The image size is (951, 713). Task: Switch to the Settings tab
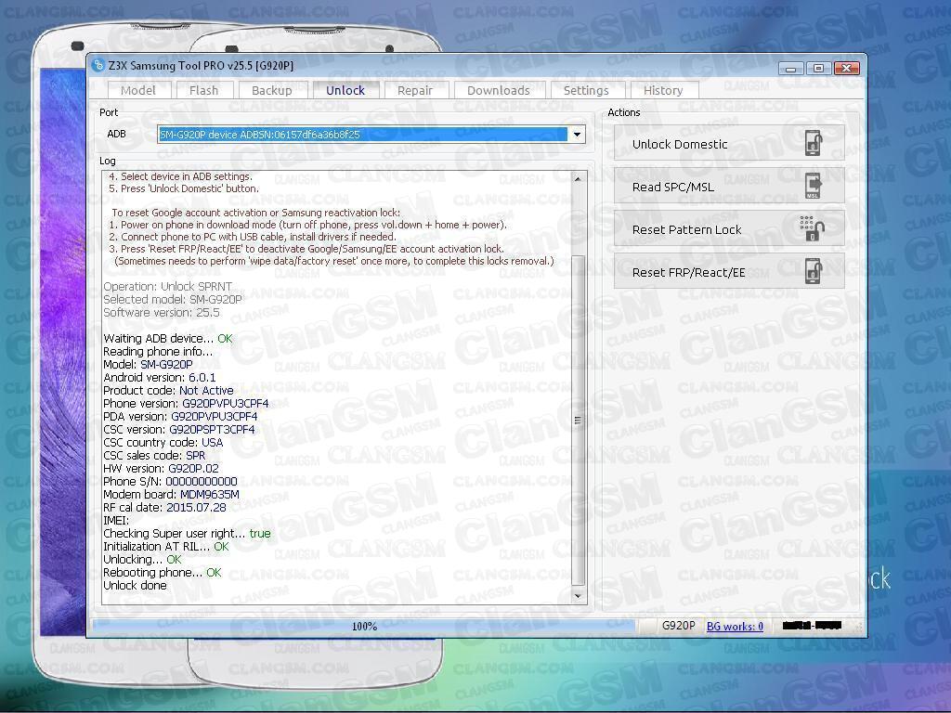pyautogui.click(x=586, y=90)
